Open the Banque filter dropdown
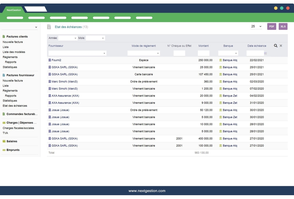Image resolution: width=294 pixels, height=199 pixels. pos(228,53)
